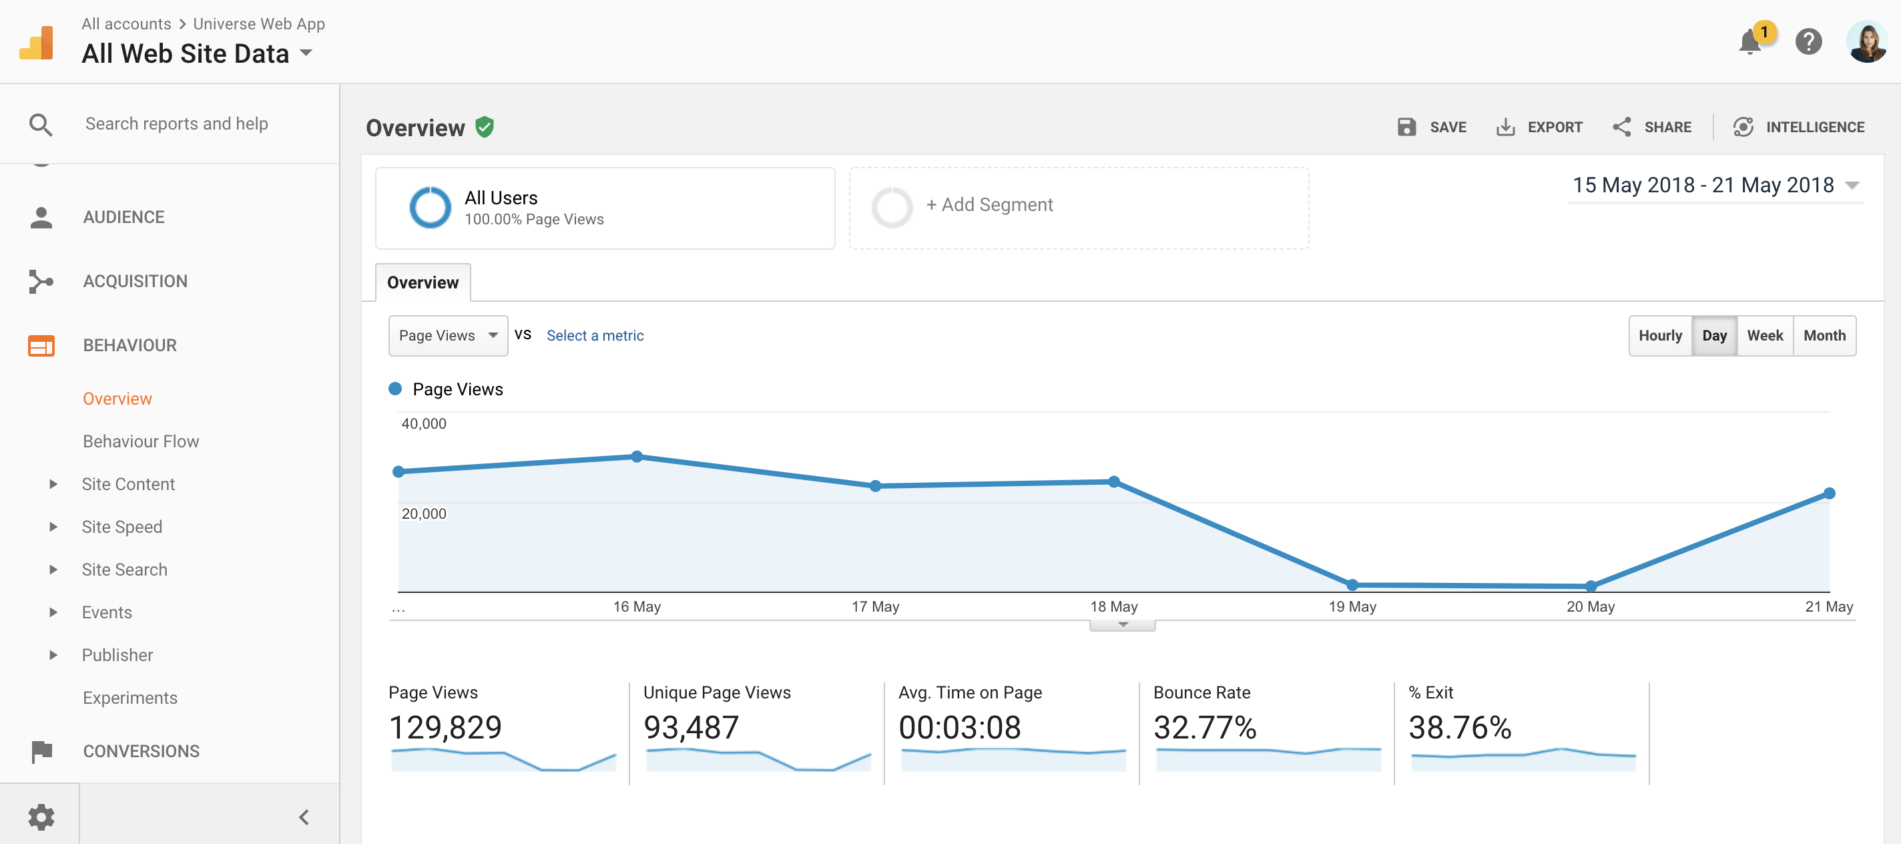1901x844 pixels.
Task: Click the Add Segment button
Action: (x=989, y=205)
